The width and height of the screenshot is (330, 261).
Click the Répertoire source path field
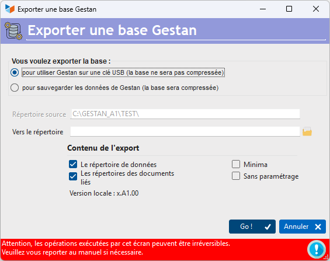(185, 114)
